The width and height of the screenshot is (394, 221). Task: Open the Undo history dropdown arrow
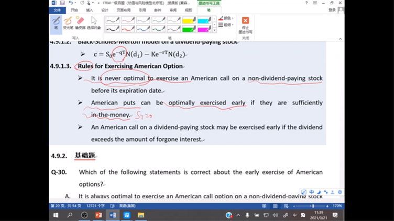[x=75, y=3]
